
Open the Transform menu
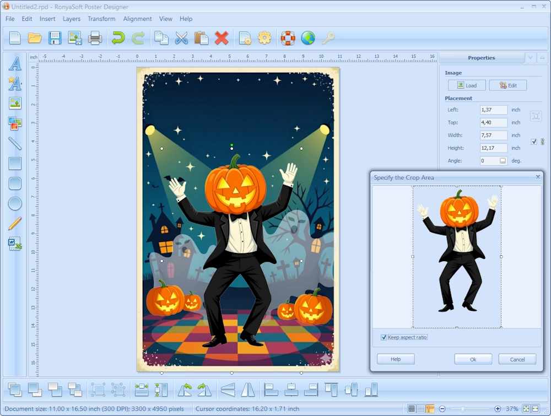(x=101, y=19)
